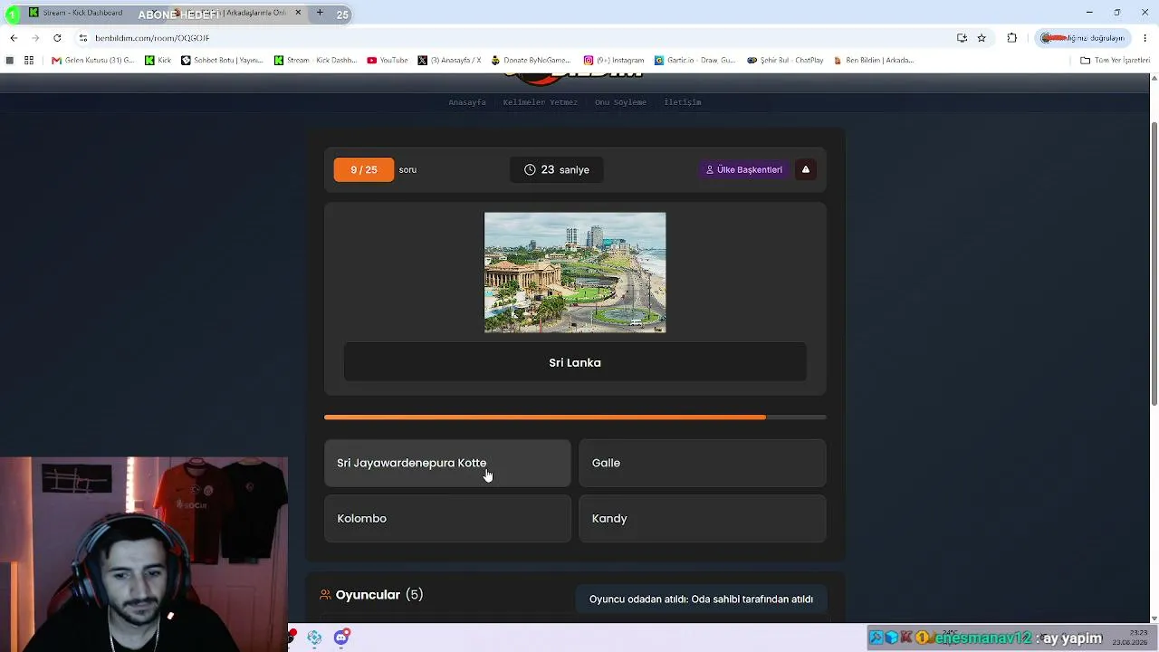This screenshot has height=652, width=1159.
Task: Open Kelimeler Yetmez navigation link
Action: [x=540, y=102]
